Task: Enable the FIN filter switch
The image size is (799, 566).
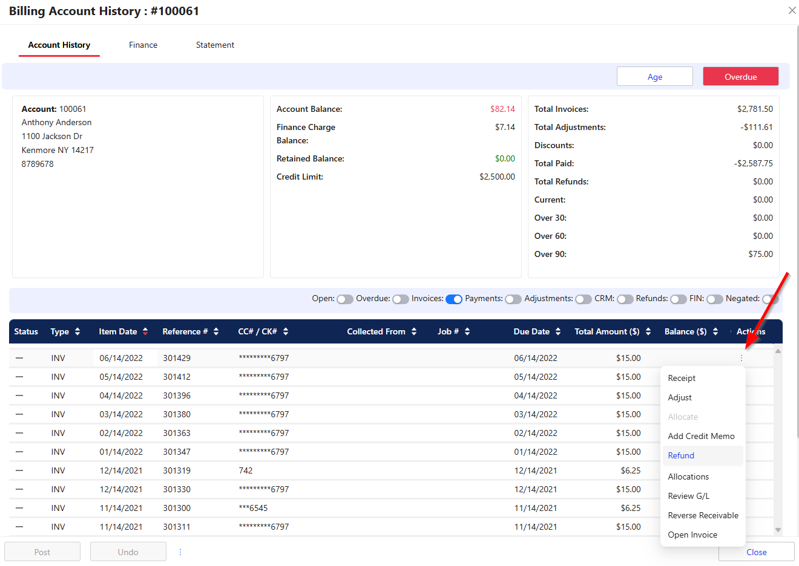Action: (x=715, y=299)
